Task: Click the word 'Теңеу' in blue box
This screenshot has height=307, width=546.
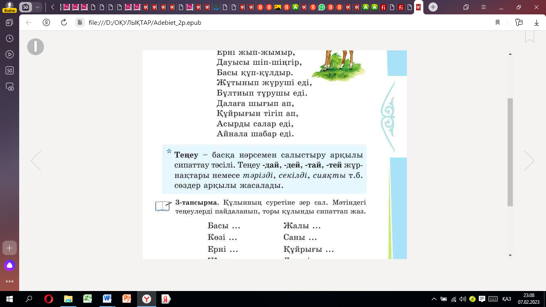Action: (x=186, y=155)
